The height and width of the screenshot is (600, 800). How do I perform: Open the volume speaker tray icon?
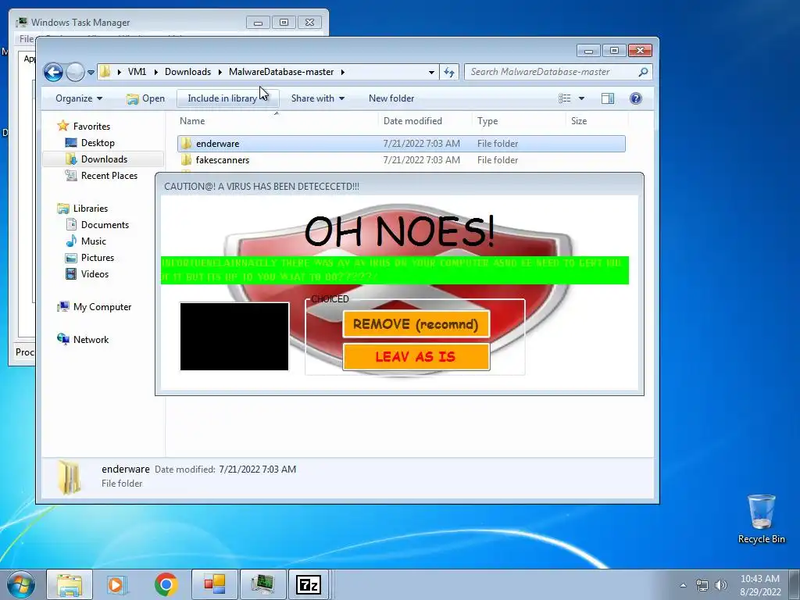pos(721,585)
